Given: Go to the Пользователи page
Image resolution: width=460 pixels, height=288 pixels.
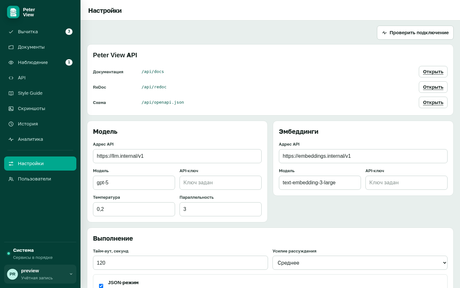Looking at the screenshot, I should (x=40, y=179).
